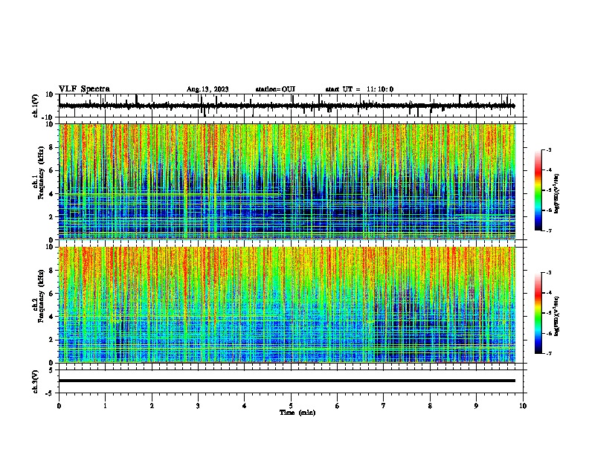Click the log(PSD) label beside ch.1 colorbar
Screen dimensions: 589x455
[556, 193]
